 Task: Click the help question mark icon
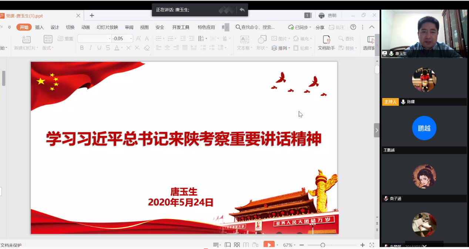click(353, 27)
